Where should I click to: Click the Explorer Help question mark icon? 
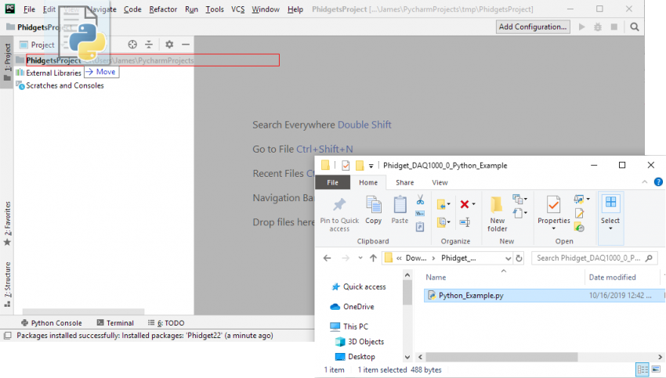coord(658,182)
